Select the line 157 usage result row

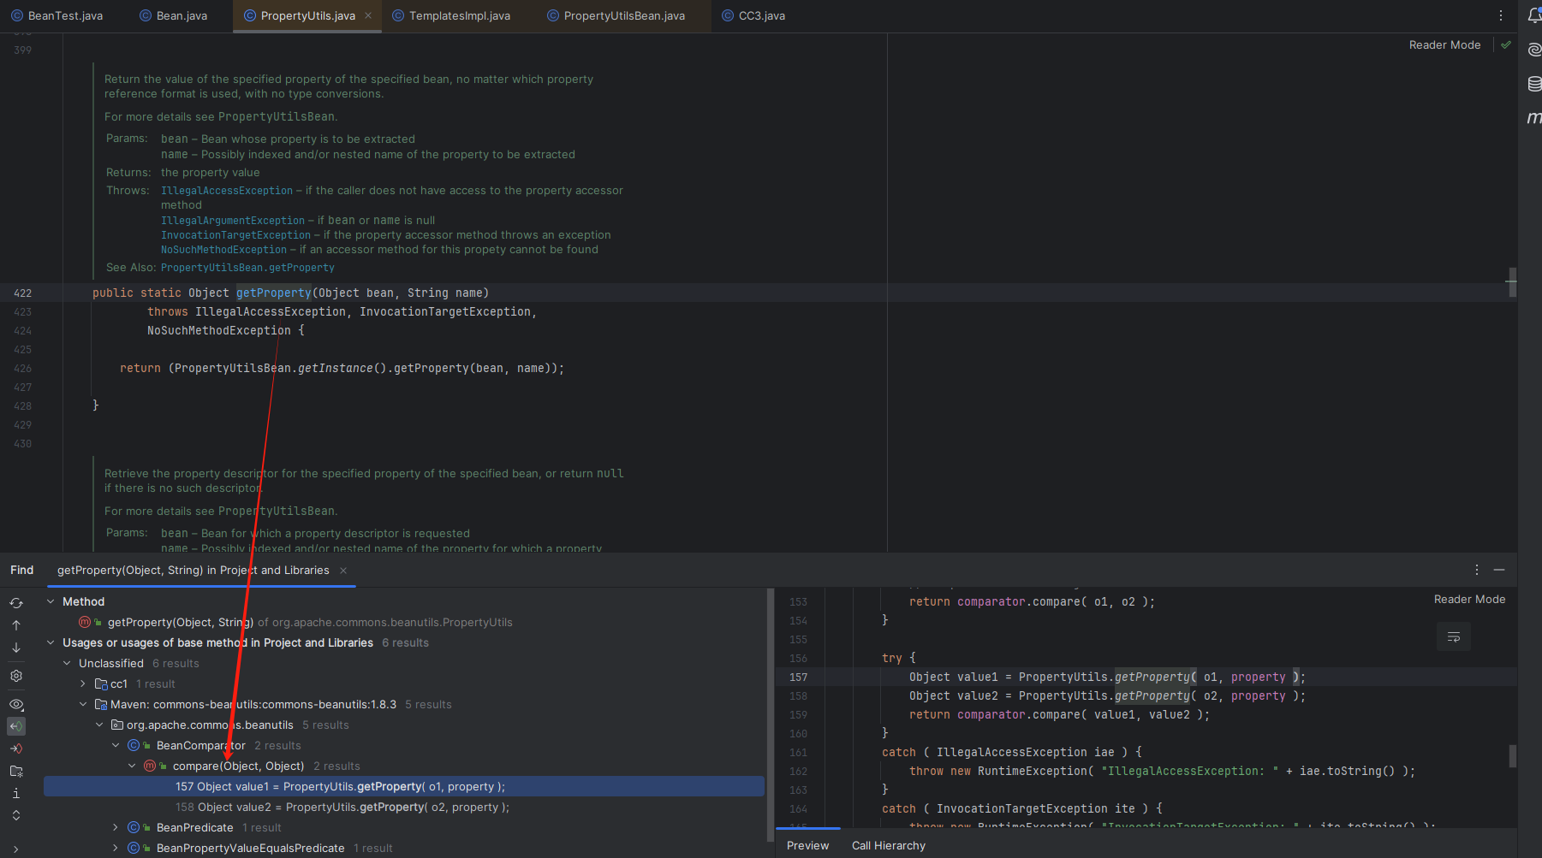point(404,787)
